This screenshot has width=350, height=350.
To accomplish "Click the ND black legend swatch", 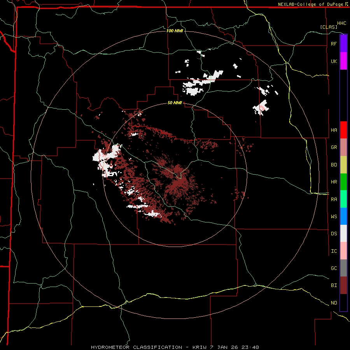I will [343, 303].
